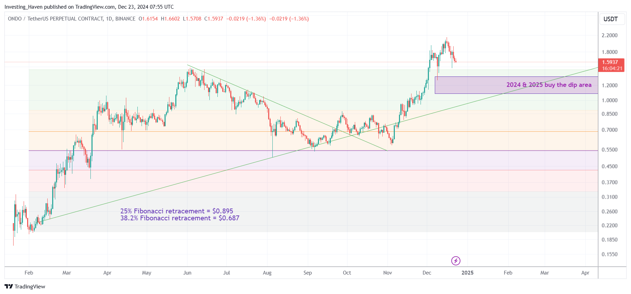This screenshot has height=294, width=631.
Task: Click the 0.3100 price axis label
Action: coord(610,197)
